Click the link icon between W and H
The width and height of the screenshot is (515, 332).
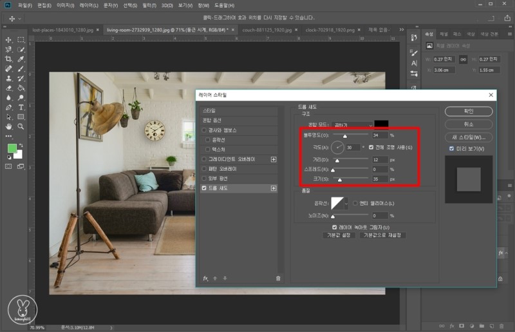(x=463, y=58)
